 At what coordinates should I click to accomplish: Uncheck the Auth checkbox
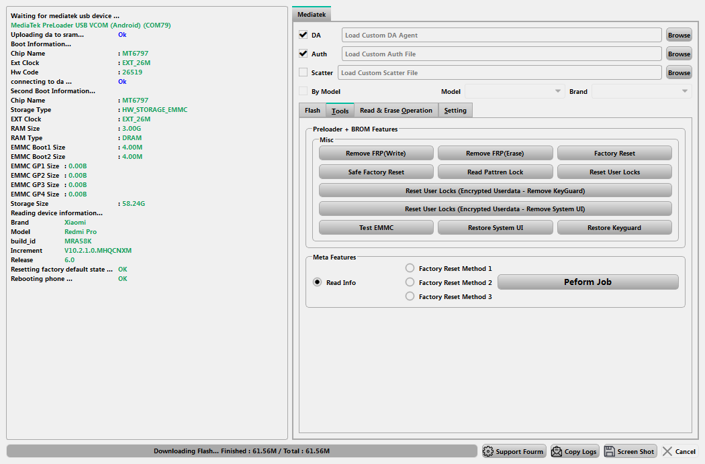click(x=303, y=54)
